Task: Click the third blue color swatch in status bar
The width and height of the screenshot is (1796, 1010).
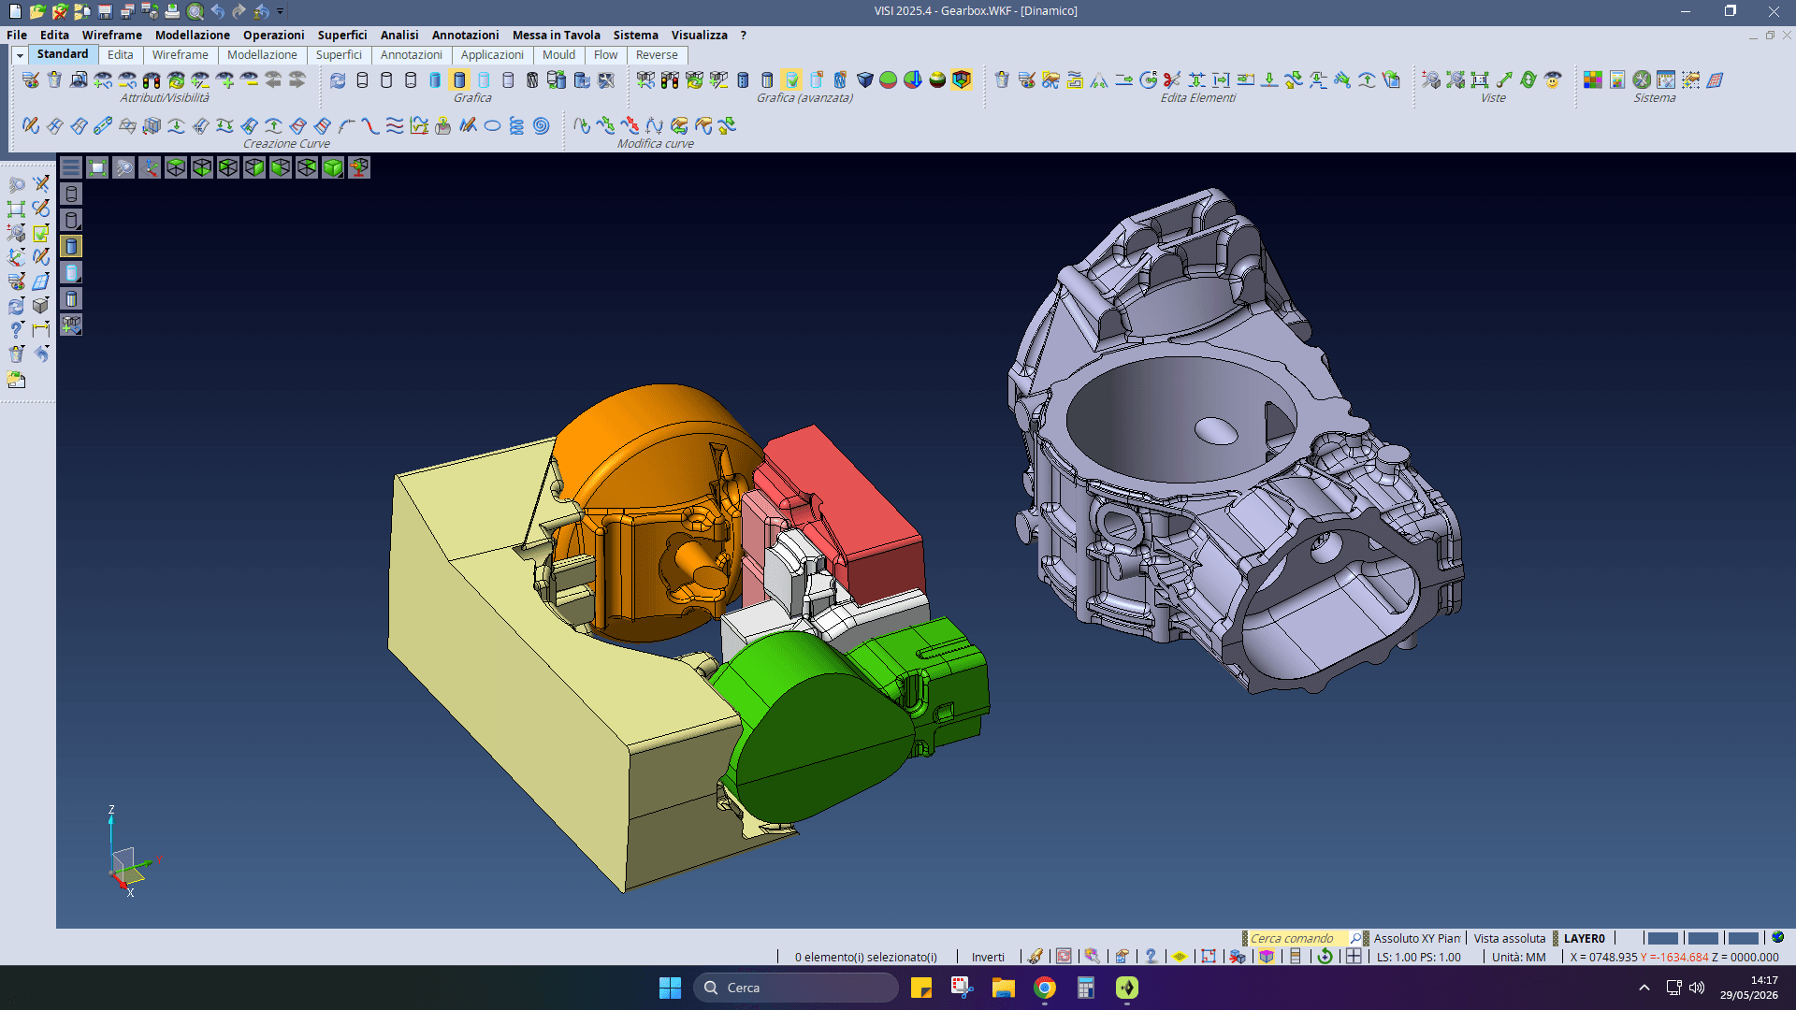Action: click(x=1743, y=938)
